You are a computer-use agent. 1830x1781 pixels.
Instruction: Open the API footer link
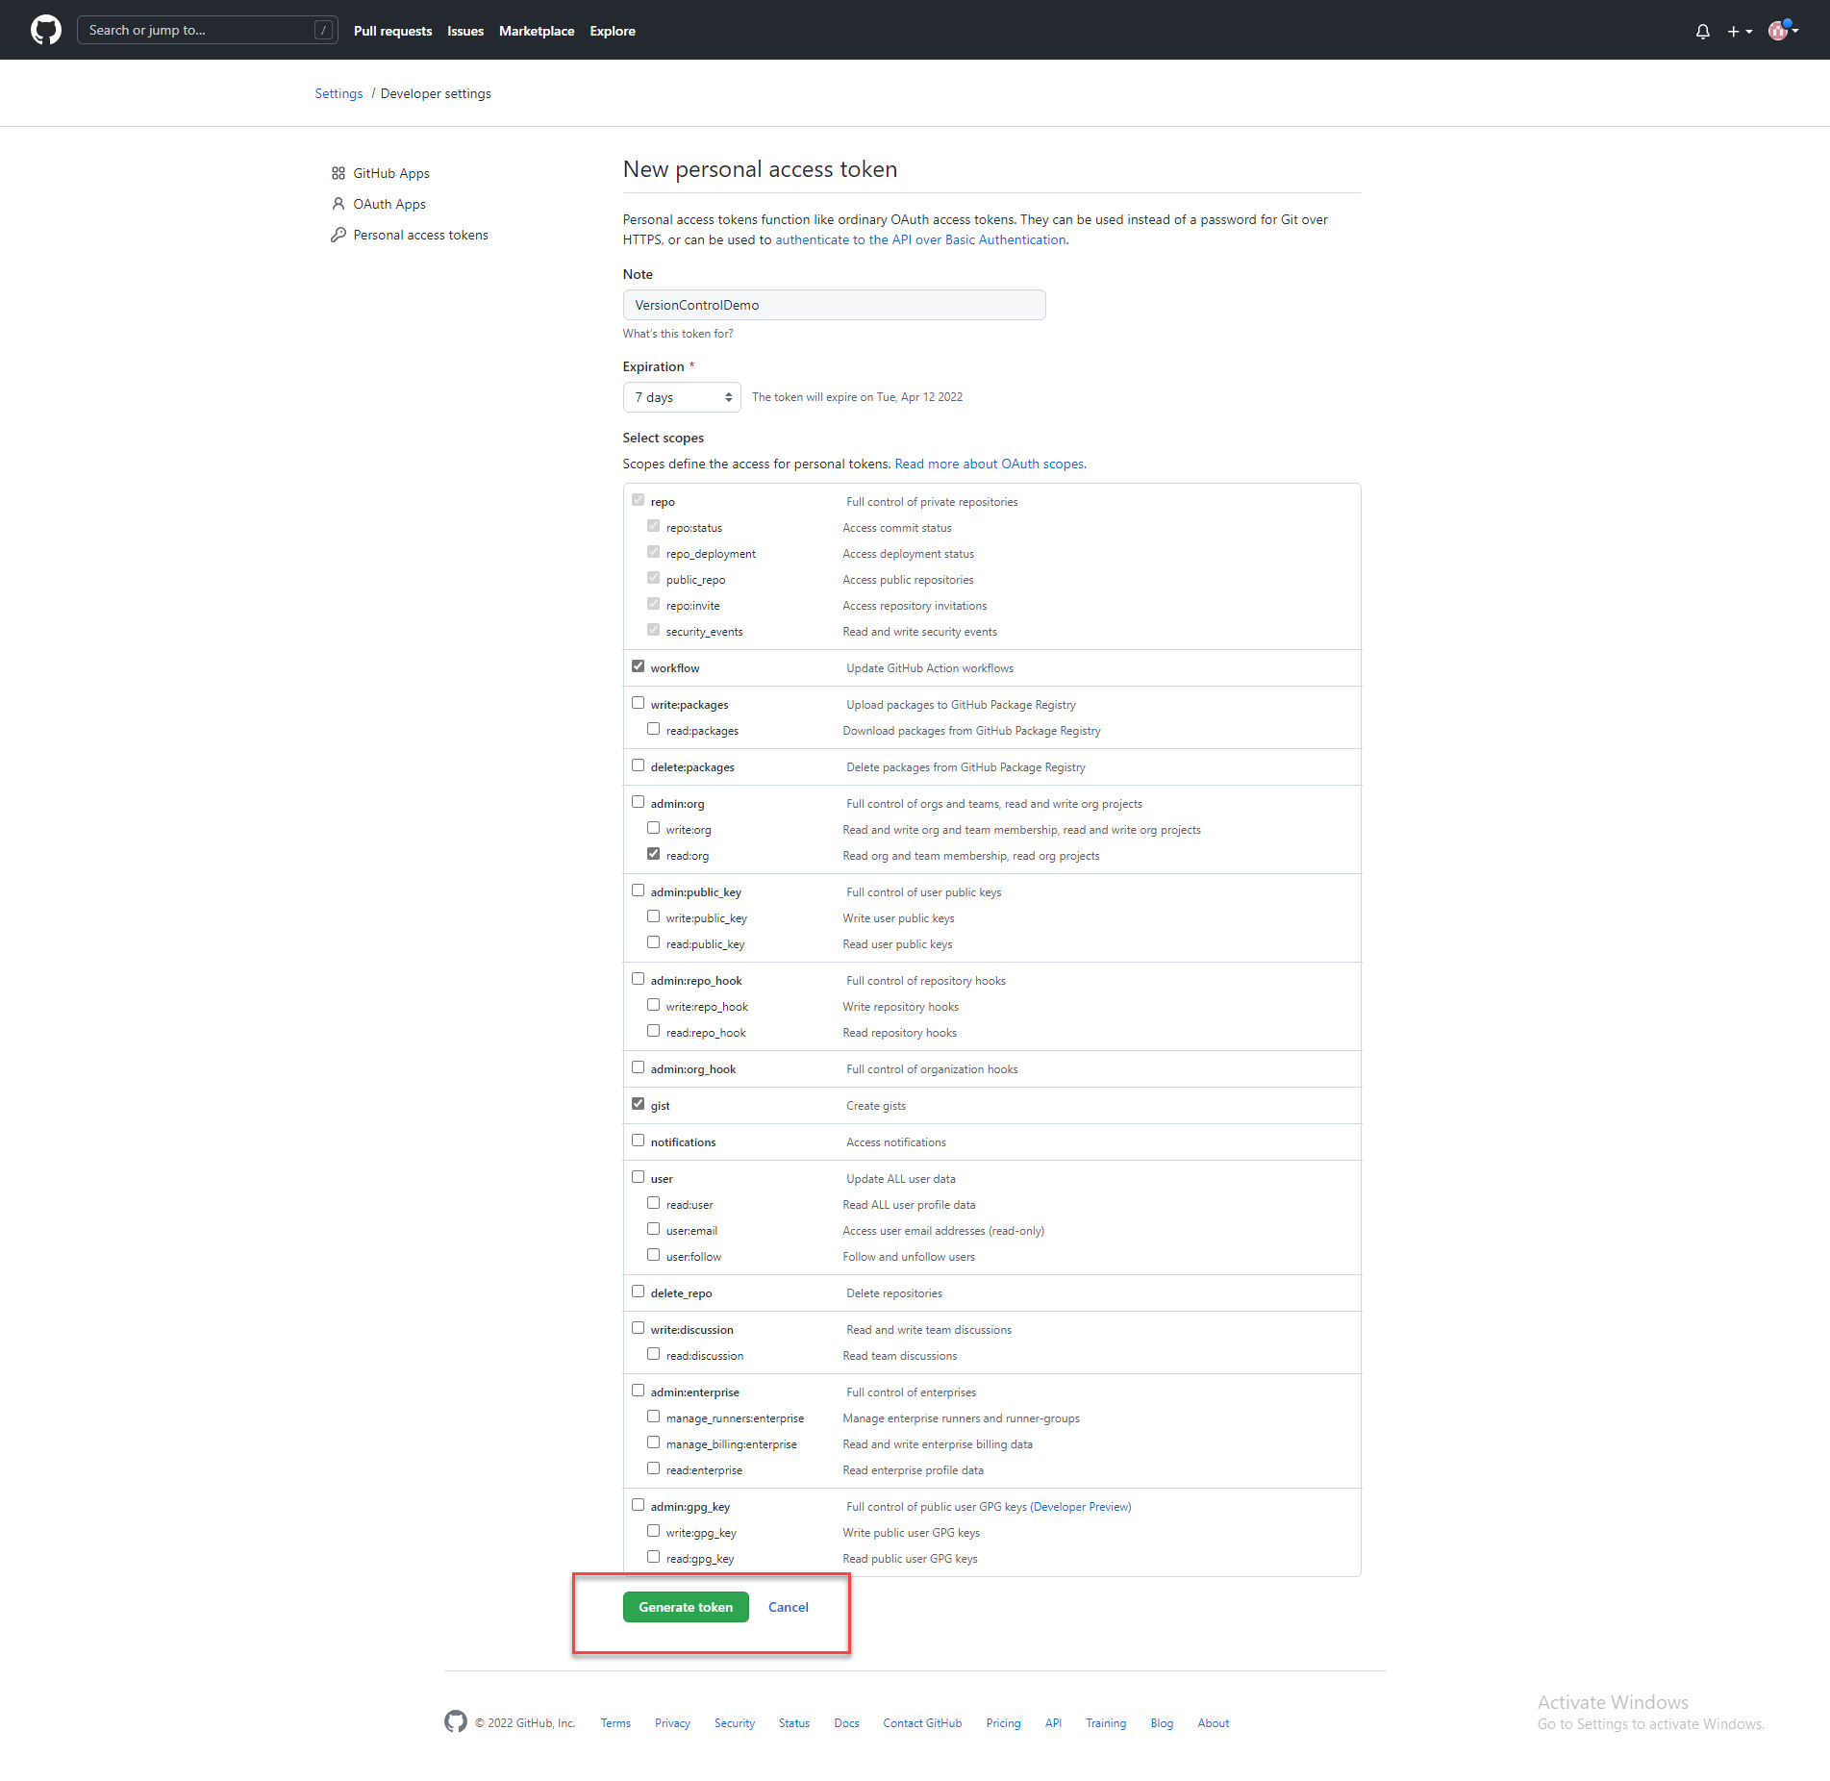[1053, 1723]
